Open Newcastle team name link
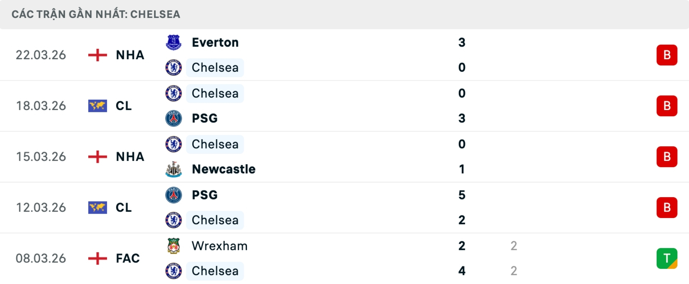The image size is (689, 284). pyautogui.click(x=224, y=169)
